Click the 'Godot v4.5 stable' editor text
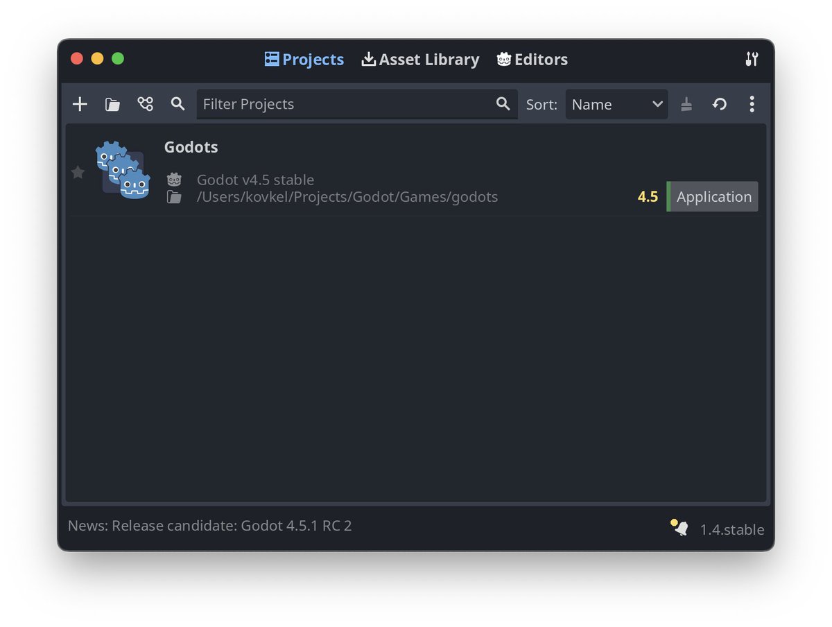This screenshot has width=832, height=627. 255,180
